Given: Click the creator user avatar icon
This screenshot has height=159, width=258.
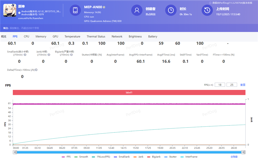Looking at the screenshot, I should click(x=137, y=10).
